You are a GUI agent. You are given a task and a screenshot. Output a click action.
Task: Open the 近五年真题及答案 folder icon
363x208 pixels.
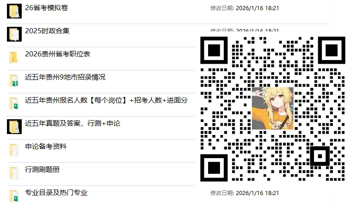(14, 127)
